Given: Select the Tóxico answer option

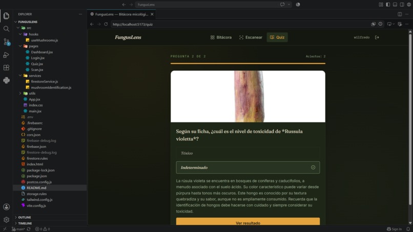Looking at the screenshot, I should 248,153.
